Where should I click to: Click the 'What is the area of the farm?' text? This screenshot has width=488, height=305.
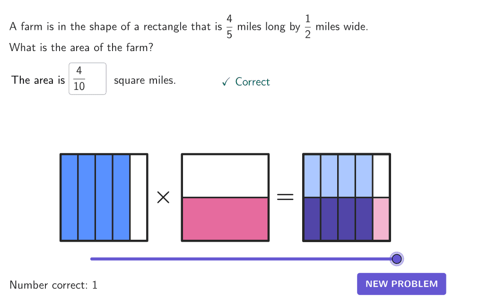coord(81,48)
